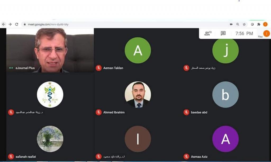This screenshot has width=271, height=162.
Task: Click the site lock icon in address bar
Action: pos(25,24)
